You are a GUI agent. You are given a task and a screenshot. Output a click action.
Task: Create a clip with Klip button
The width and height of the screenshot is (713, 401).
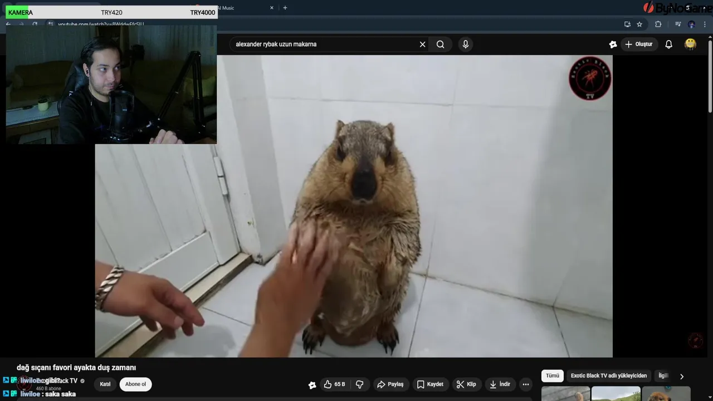(x=466, y=384)
